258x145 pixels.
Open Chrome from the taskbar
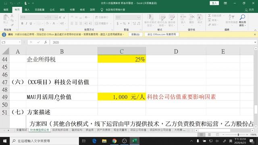tap(114, 141)
